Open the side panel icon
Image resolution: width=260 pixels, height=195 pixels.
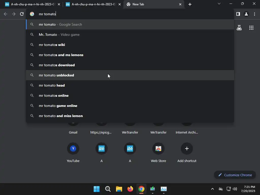238,14
